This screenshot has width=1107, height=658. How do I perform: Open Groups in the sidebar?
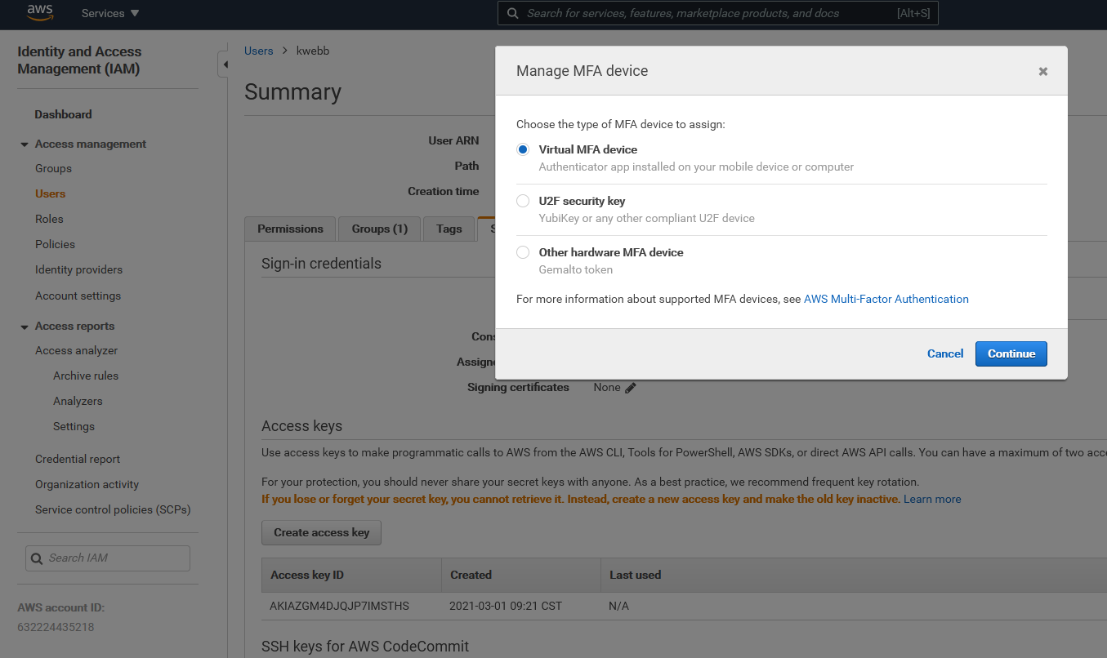(53, 168)
